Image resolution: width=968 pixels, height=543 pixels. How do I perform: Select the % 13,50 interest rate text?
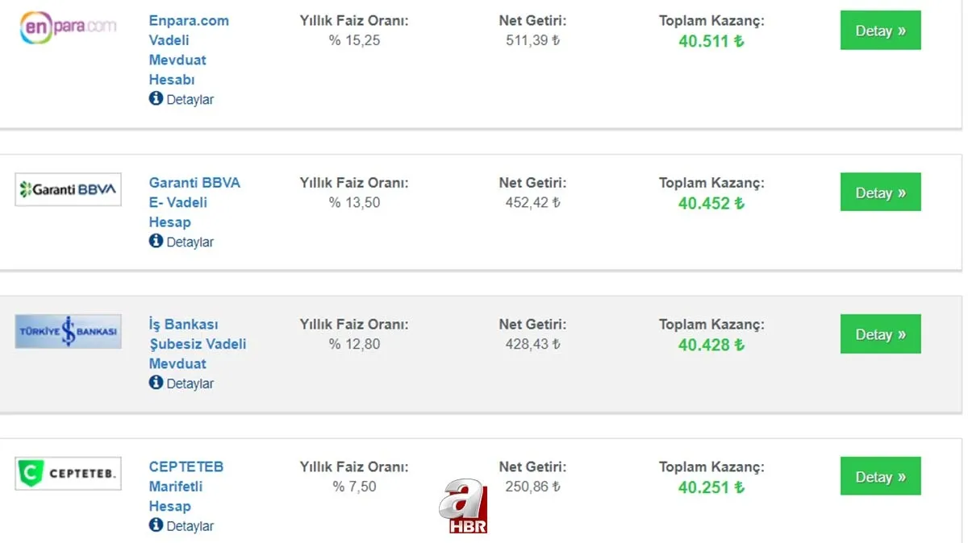pyautogui.click(x=356, y=202)
